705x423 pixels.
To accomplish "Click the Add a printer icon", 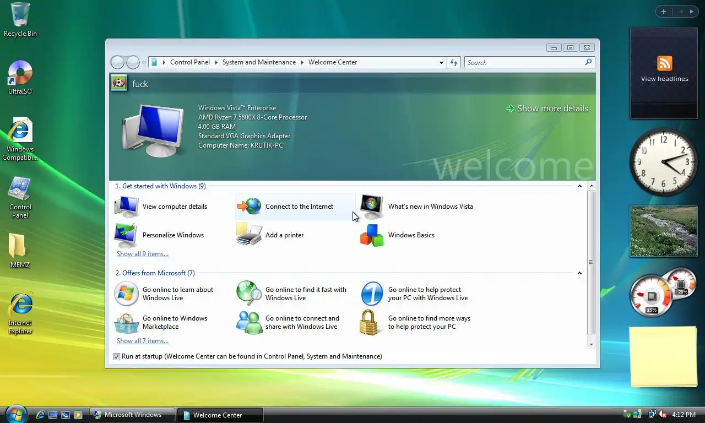I will [x=249, y=235].
